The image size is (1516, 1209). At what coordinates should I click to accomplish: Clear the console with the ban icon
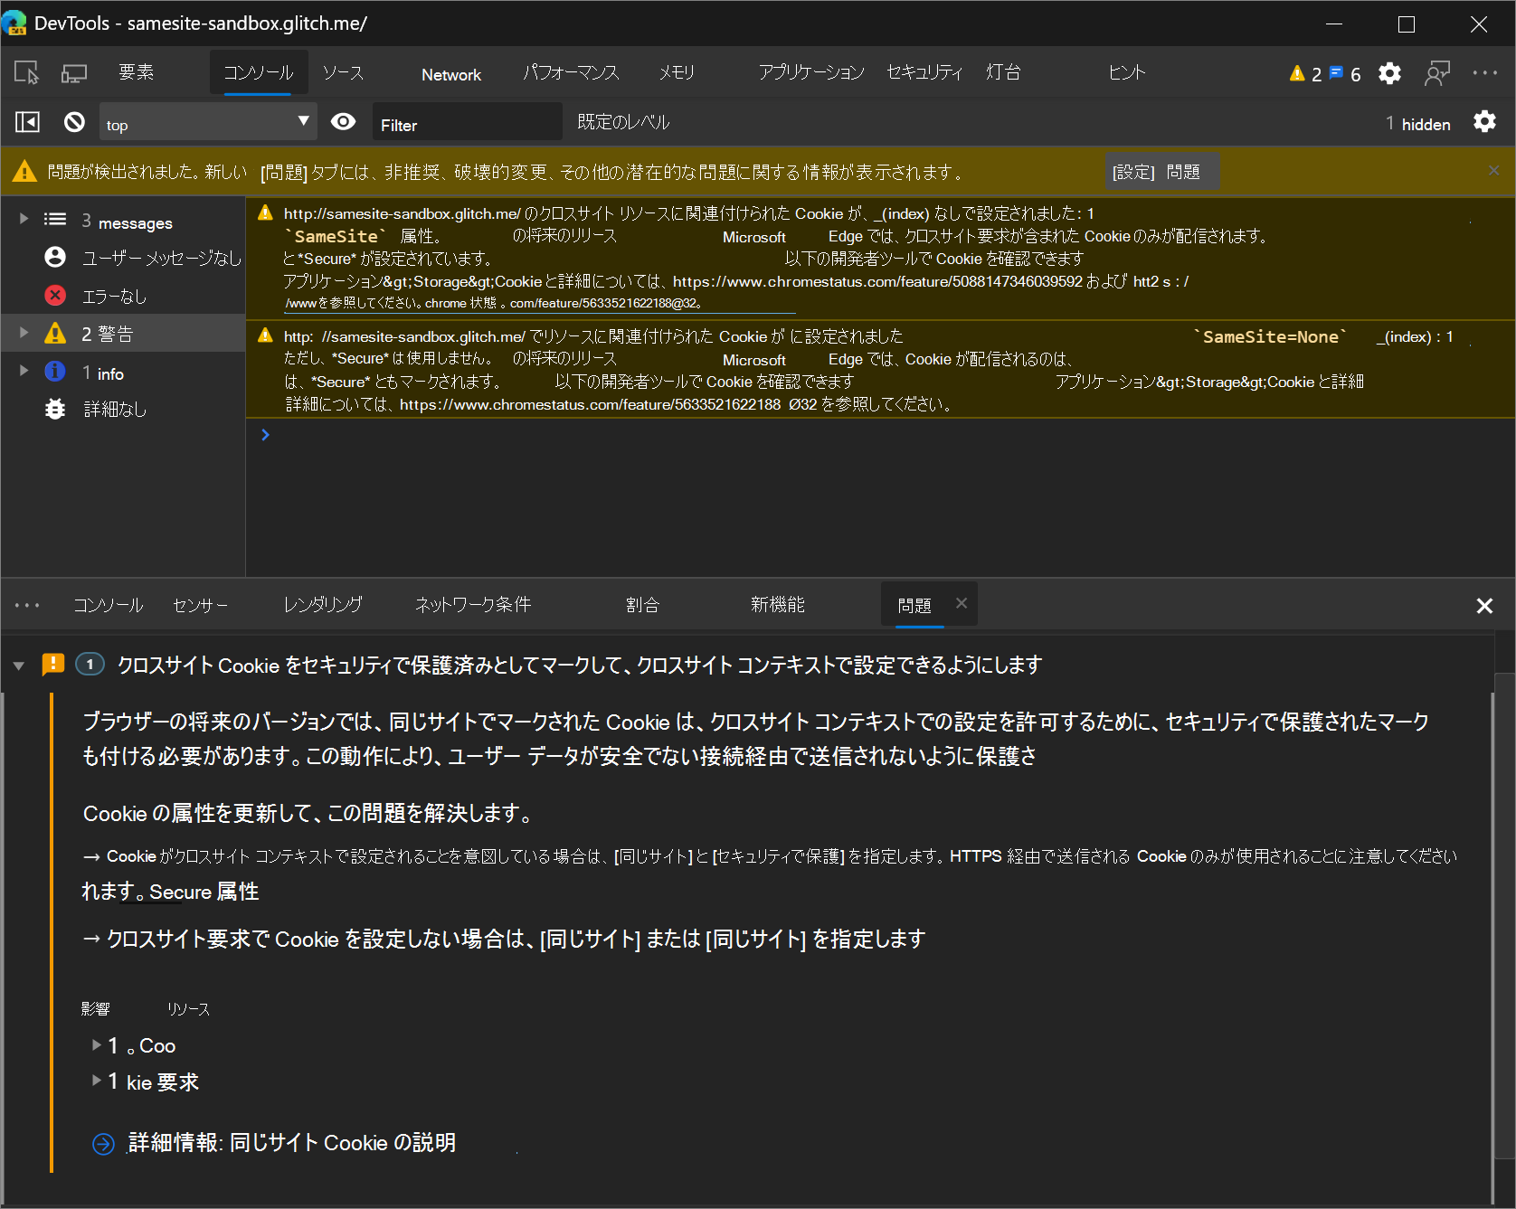tap(75, 121)
